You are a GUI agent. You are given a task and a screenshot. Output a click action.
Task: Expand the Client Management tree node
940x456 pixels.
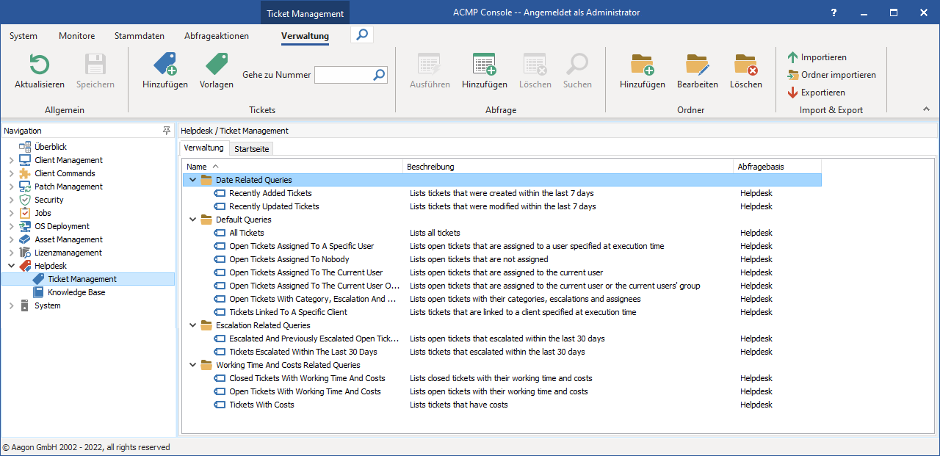tap(11, 160)
